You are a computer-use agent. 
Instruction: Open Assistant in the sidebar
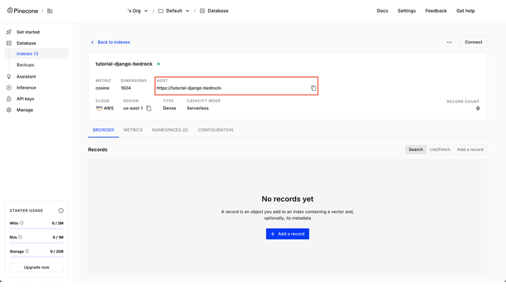[x=26, y=76]
